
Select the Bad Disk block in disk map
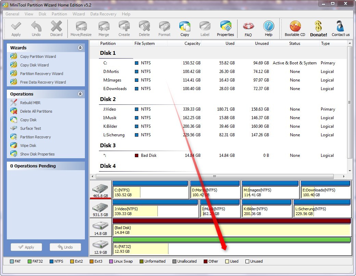(x=232, y=228)
